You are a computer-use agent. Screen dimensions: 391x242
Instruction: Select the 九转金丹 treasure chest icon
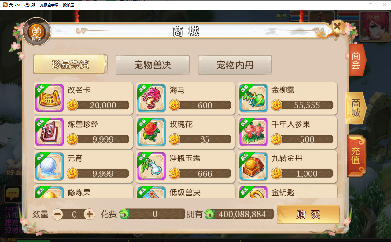tap(254, 167)
